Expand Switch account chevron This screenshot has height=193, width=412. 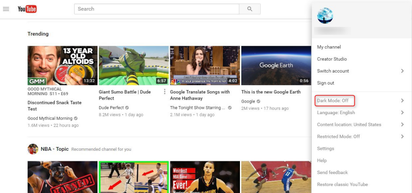pyautogui.click(x=402, y=71)
